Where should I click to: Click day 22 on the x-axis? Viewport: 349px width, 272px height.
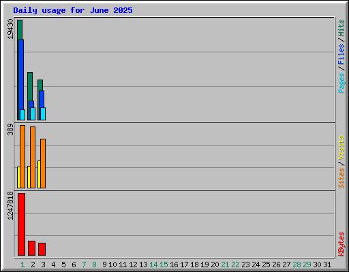235,265
